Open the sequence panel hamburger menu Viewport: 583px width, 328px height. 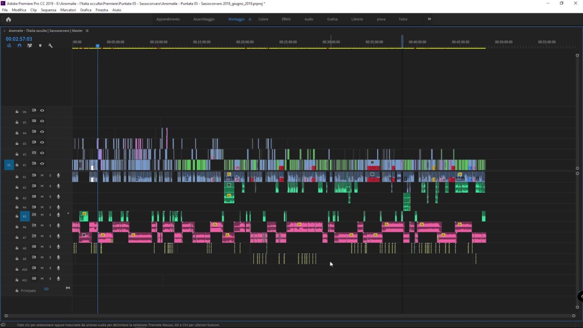click(87, 31)
